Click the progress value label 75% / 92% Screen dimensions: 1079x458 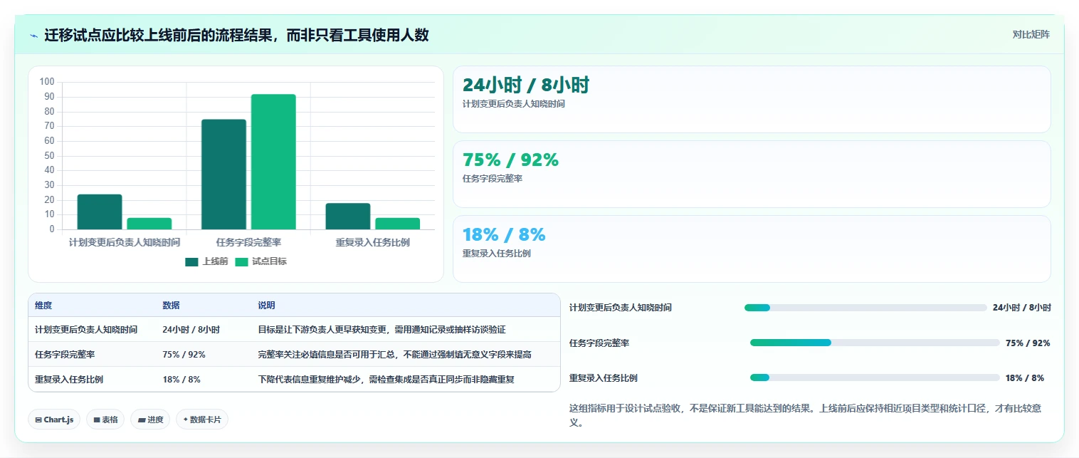1028,343
